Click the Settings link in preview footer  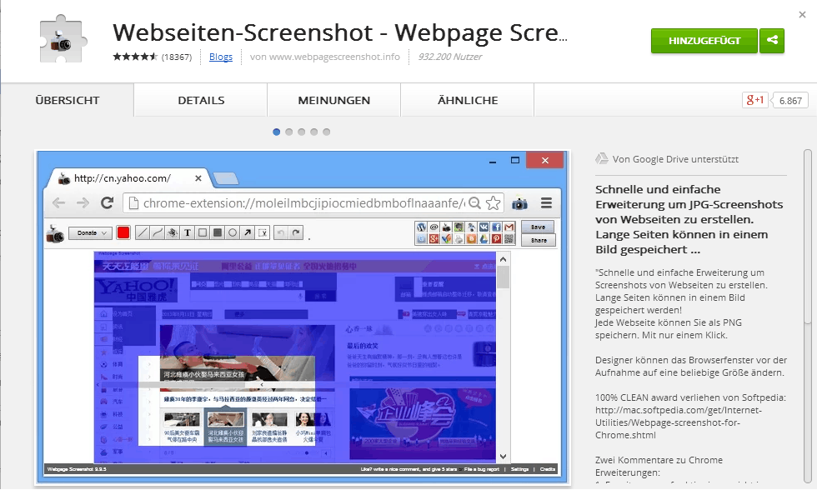pyautogui.click(x=519, y=469)
